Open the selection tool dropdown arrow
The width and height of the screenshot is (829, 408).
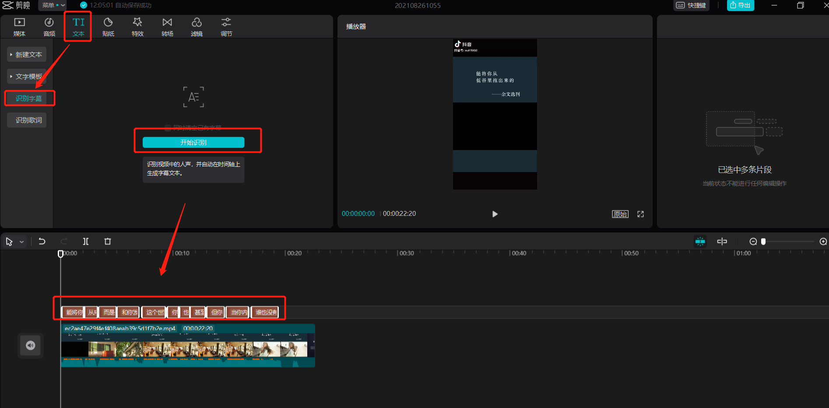(x=21, y=242)
